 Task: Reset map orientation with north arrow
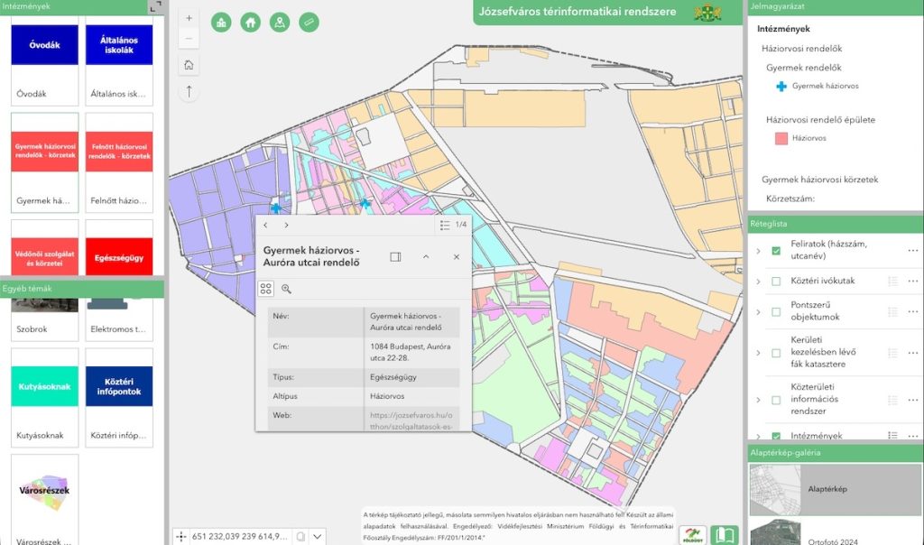pos(189,91)
